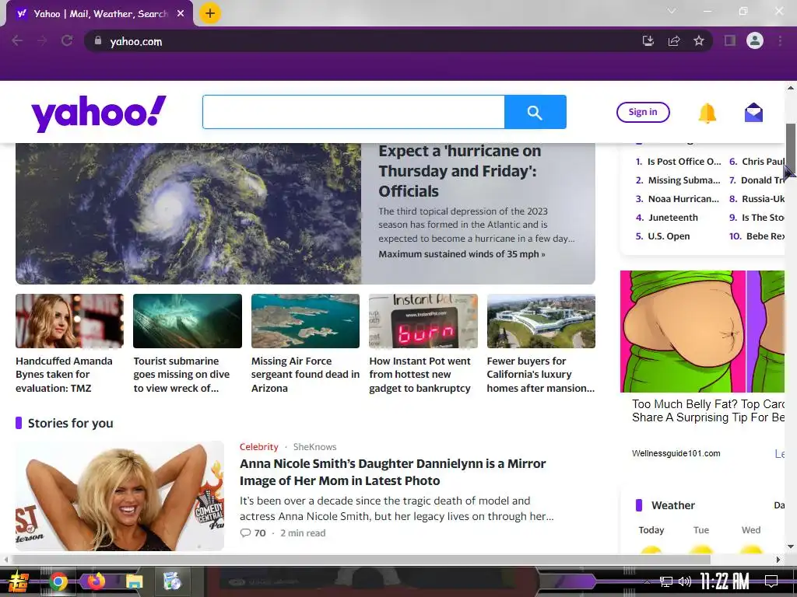Open a new tab with plus button

pyautogui.click(x=210, y=14)
